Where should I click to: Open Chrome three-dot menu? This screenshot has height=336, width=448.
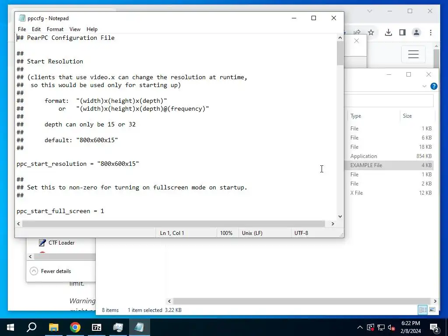point(430,32)
